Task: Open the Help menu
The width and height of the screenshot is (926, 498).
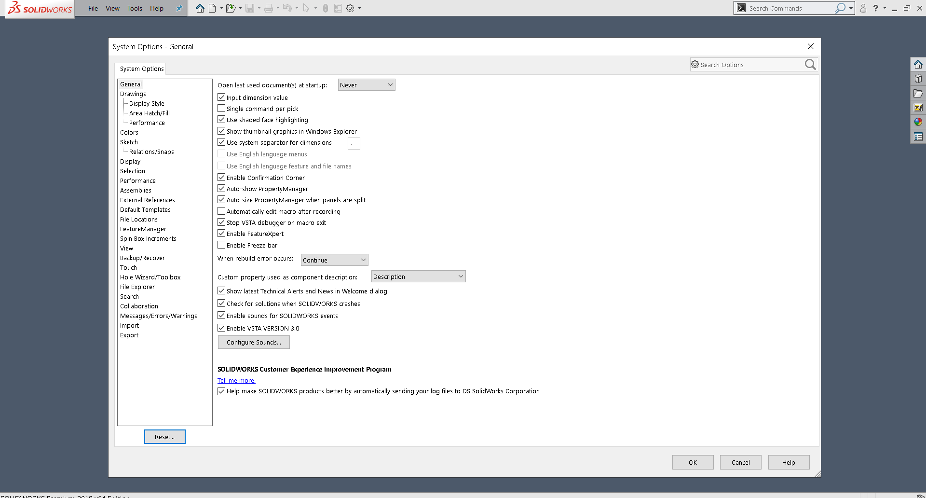Action: 157,8
